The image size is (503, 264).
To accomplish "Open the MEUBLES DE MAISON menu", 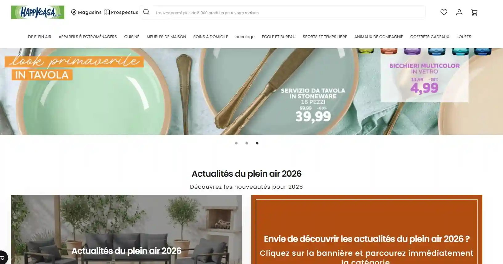I will [166, 37].
